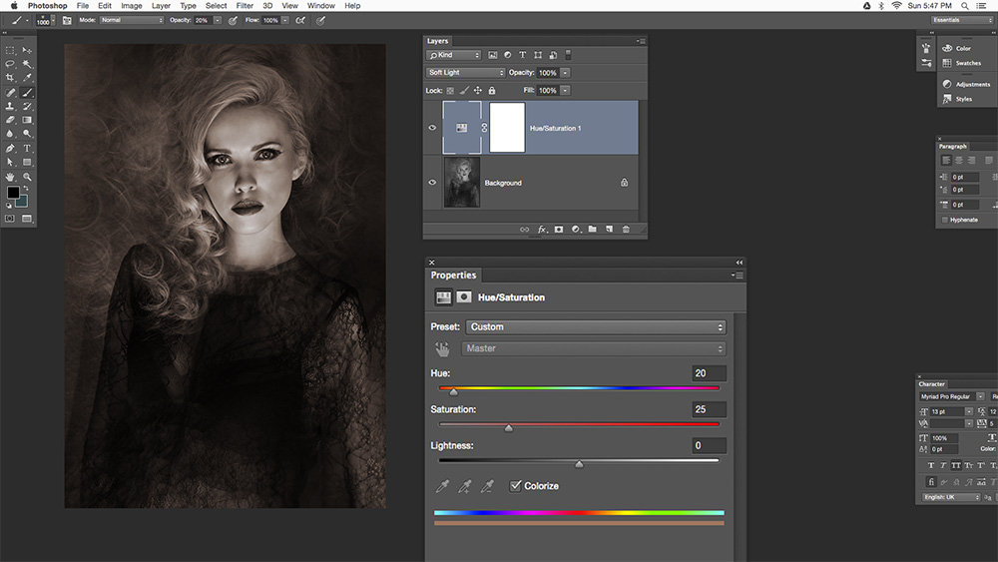Click the new group folder icon

coord(593,230)
